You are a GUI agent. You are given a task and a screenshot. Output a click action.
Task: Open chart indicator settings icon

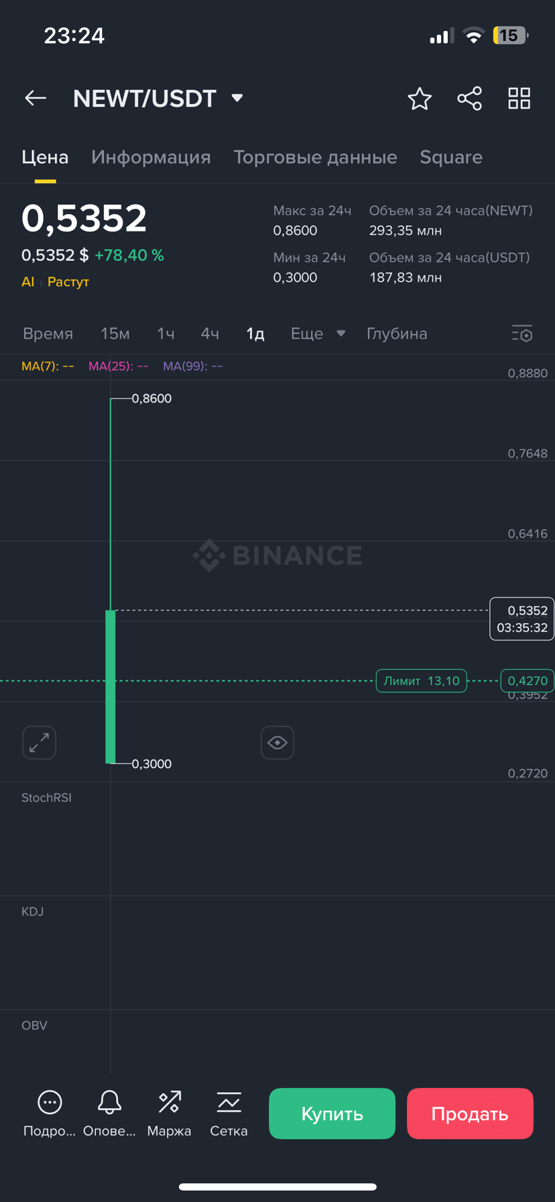pyautogui.click(x=522, y=333)
